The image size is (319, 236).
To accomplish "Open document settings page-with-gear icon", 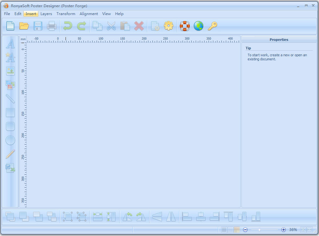I will click(x=155, y=26).
